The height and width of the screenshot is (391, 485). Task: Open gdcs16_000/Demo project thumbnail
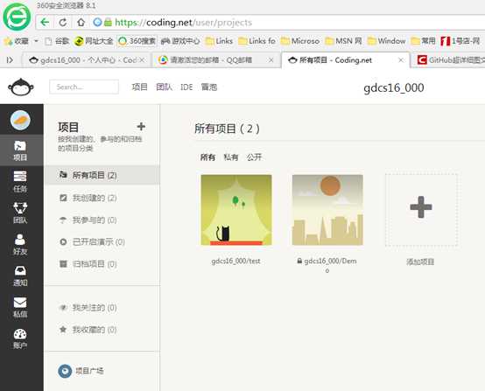click(327, 210)
